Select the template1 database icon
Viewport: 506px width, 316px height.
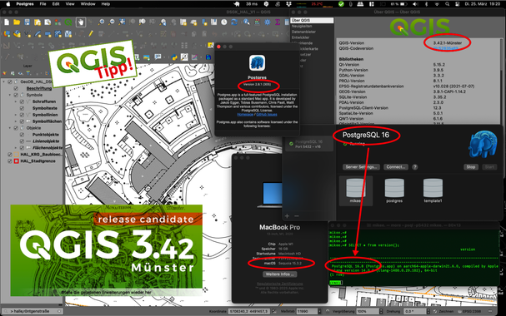[x=433, y=190]
